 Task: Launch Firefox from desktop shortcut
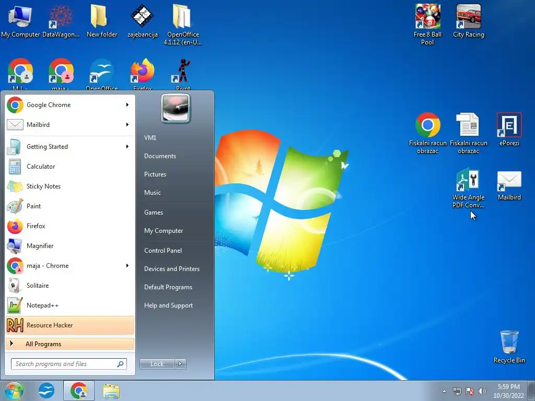tap(142, 74)
